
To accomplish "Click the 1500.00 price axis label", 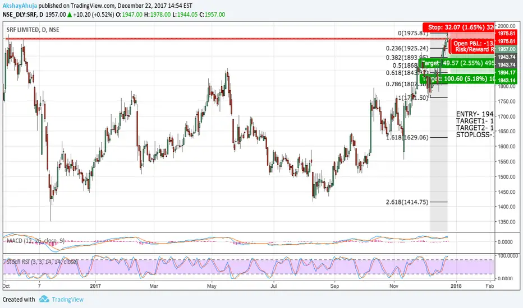I will tap(507, 177).
